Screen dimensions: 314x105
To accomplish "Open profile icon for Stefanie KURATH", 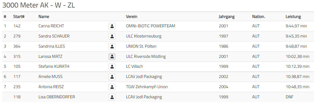I will 112,67.
